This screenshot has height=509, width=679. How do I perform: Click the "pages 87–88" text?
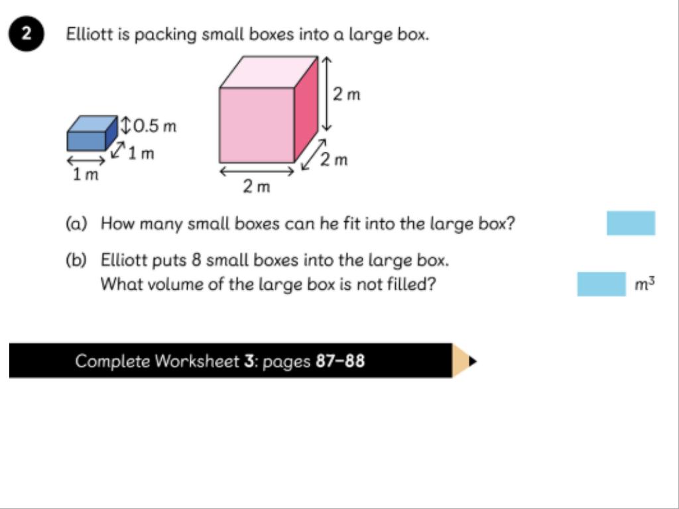click(x=314, y=361)
